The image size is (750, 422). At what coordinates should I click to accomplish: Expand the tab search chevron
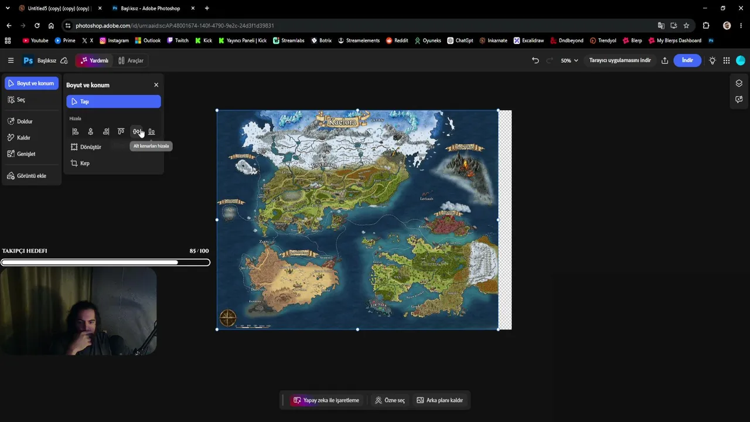[x=8, y=8]
